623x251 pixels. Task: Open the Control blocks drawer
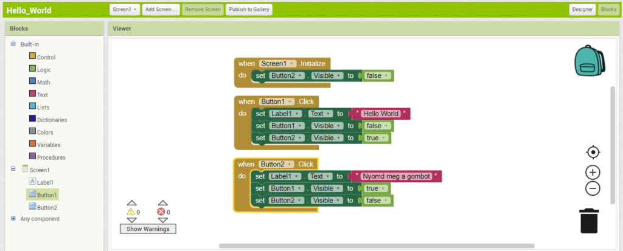click(42, 57)
